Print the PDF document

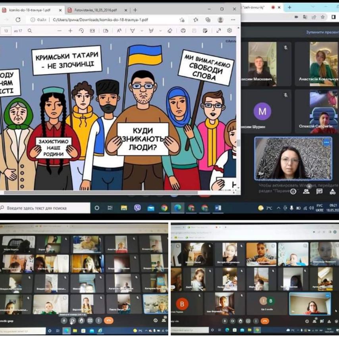pos(183,31)
